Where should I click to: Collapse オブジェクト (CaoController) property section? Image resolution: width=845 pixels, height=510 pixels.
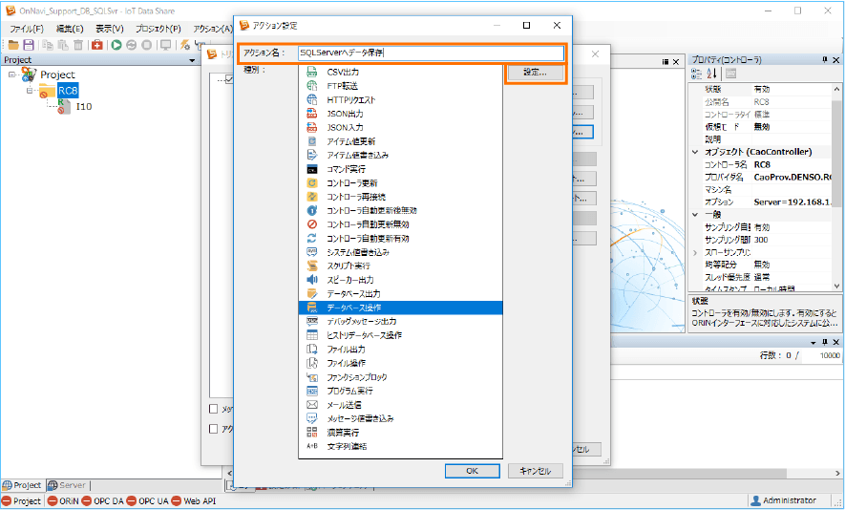694,152
